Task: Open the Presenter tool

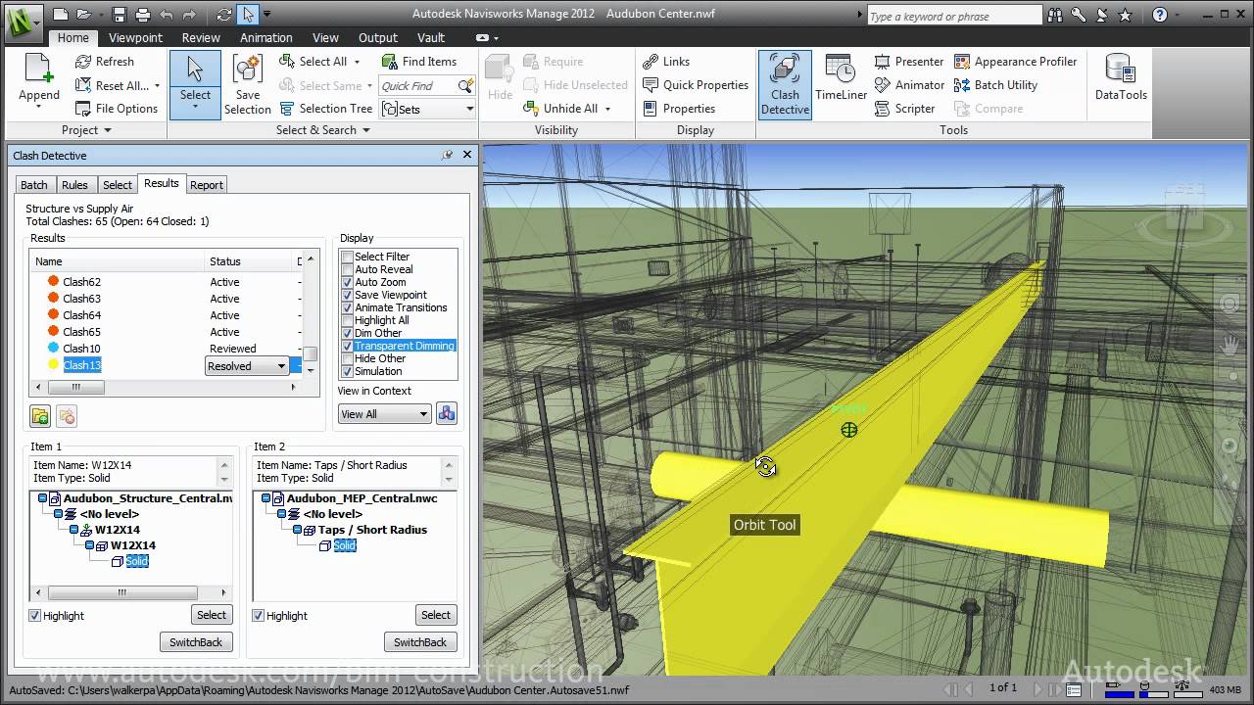Action: [x=909, y=61]
